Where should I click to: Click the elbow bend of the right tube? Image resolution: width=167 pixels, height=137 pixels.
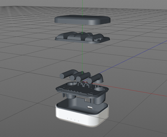[x=100, y=78]
